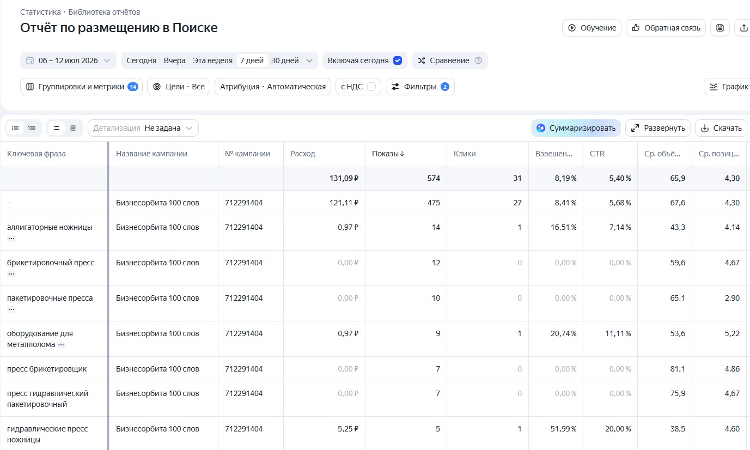Open the Детализация Не задана dropdown

[x=143, y=128]
